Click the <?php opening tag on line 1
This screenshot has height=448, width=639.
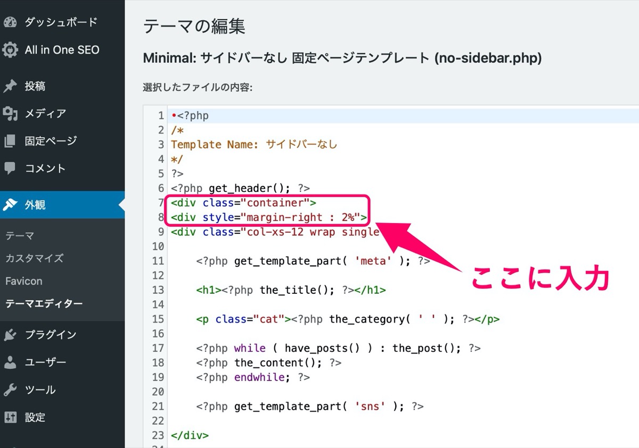click(193, 115)
